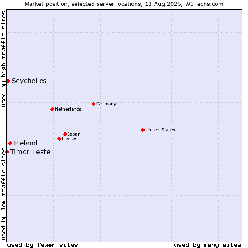The image size is (248, 248).
Task: Click the Netherlands red data point
Action: click(x=52, y=109)
